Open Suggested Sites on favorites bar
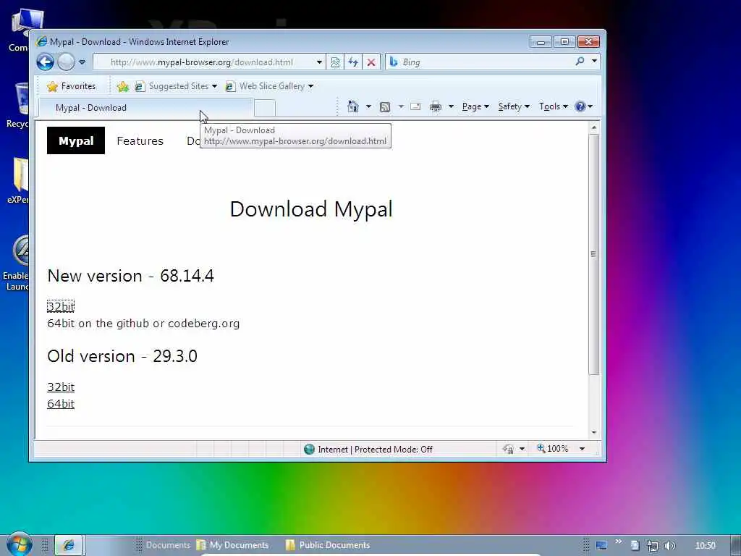 click(176, 86)
